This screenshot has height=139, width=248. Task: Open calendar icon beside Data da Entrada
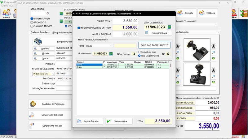pos(169,27)
